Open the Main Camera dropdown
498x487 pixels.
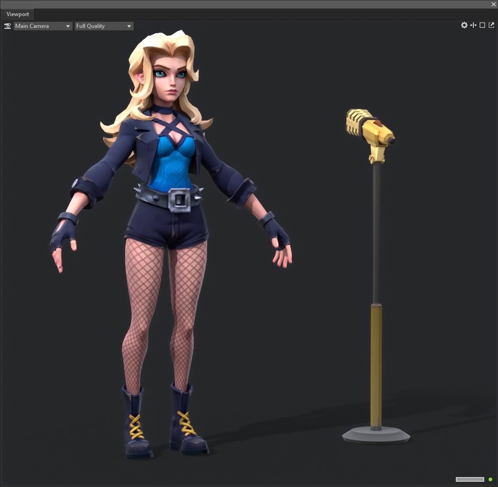(x=43, y=26)
